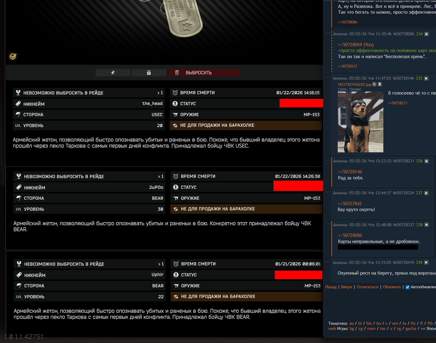The width and height of the screenshot is (436, 343).
Task: Follow quote link >>50728146
Action: [x=350, y=172]
